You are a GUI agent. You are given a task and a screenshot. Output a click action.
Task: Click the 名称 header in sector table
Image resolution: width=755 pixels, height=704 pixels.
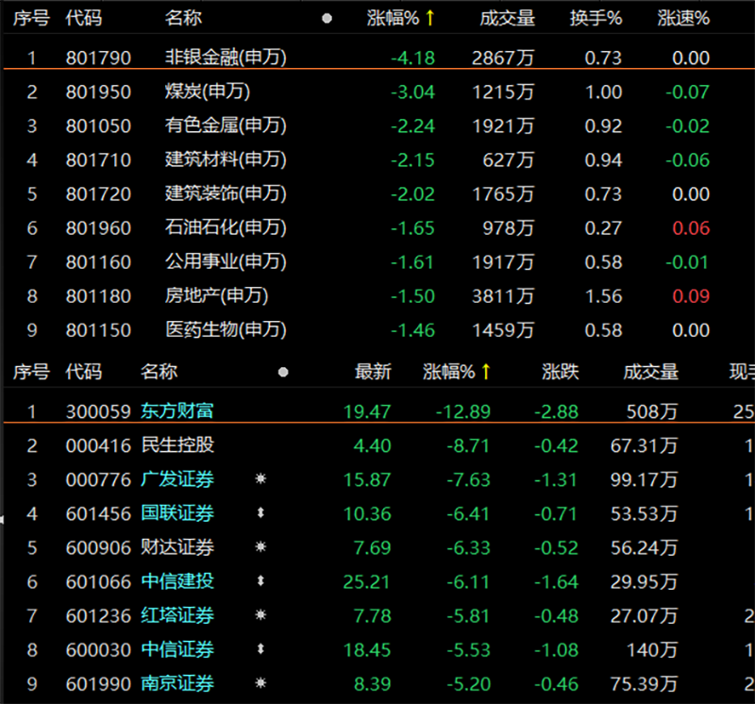pyautogui.click(x=183, y=18)
